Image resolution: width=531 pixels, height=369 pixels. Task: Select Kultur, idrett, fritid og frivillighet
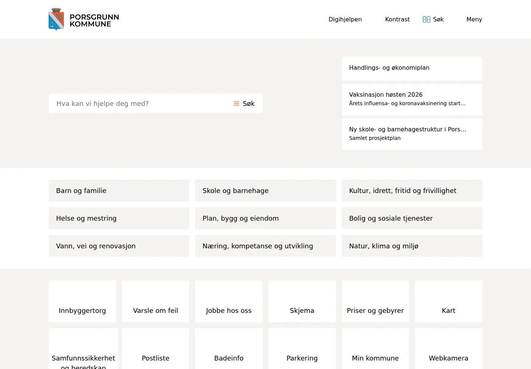(x=412, y=191)
